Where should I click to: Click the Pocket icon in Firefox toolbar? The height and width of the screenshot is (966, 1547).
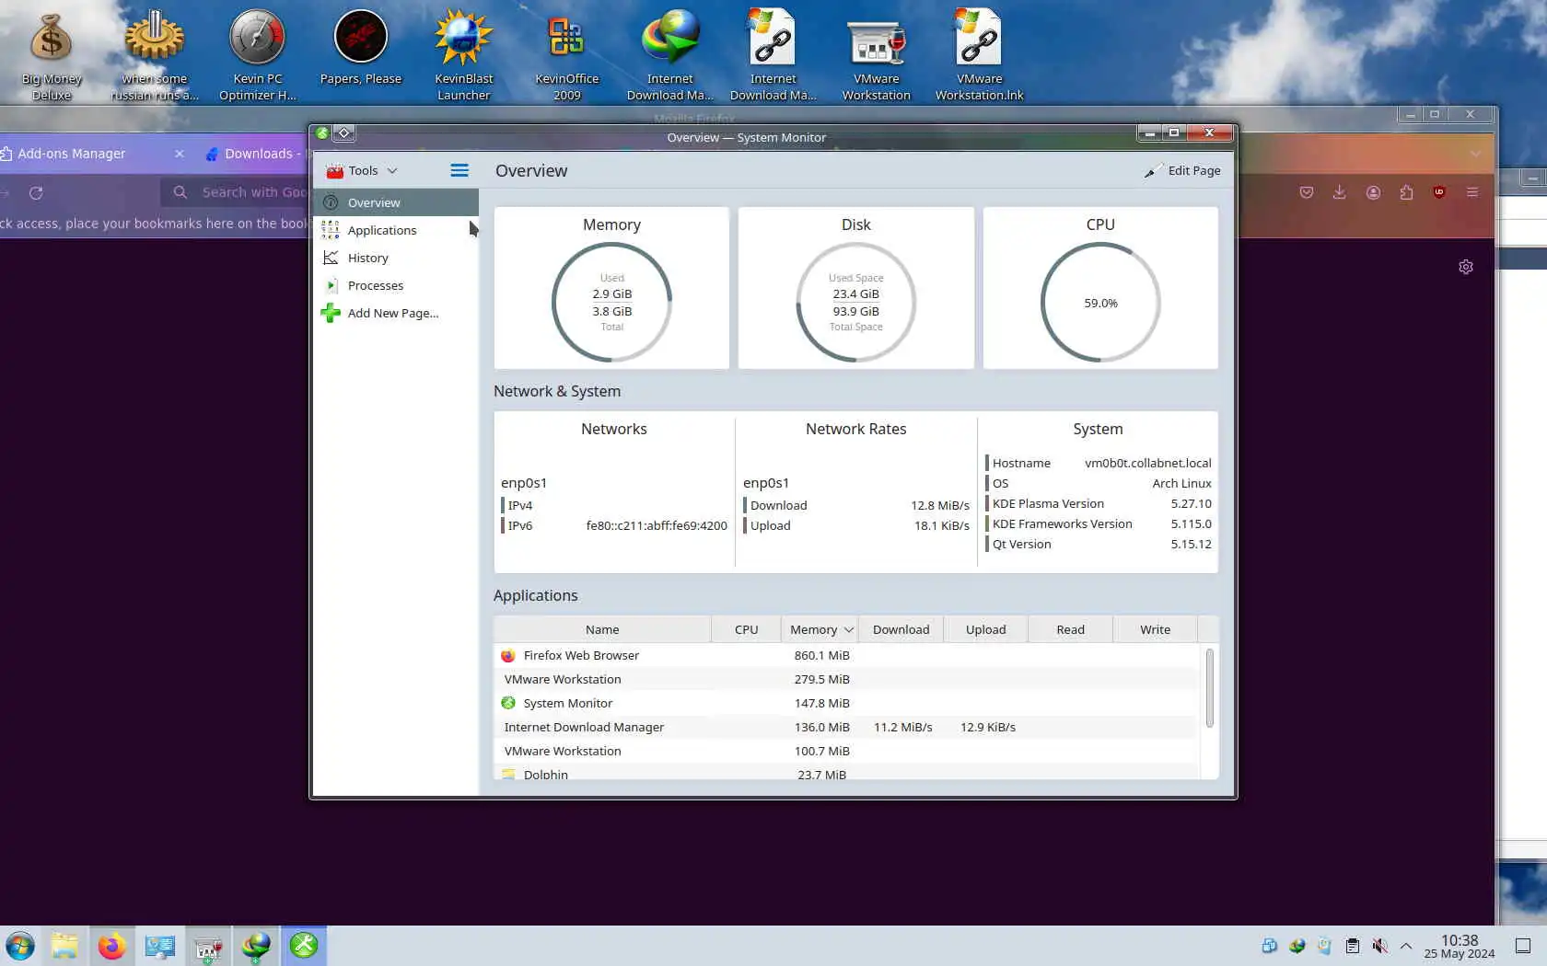point(1306,192)
